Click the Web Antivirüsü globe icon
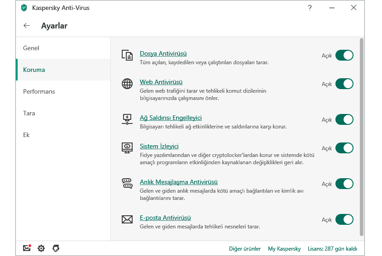Image resolution: width=382 pixels, height=256 pixels. pos(127,84)
